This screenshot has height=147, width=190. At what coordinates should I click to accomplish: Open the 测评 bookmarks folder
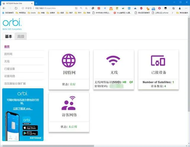pyautogui.click(x=69, y=13)
